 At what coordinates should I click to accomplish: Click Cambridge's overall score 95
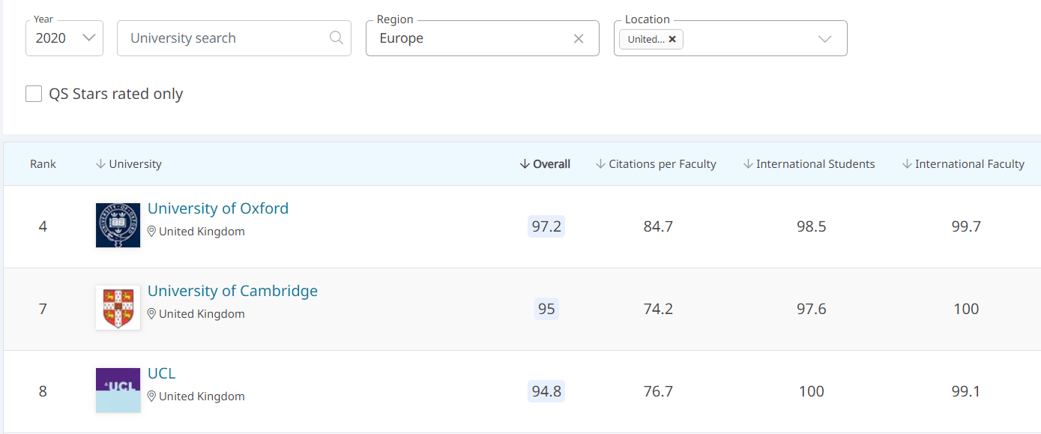pyautogui.click(x=546, y=309)
